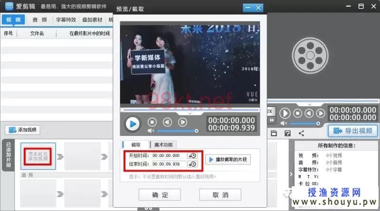Screen dimensions: 380x211
Task: Click the 0个视频 info value
Action: click(x=334, y=156)
